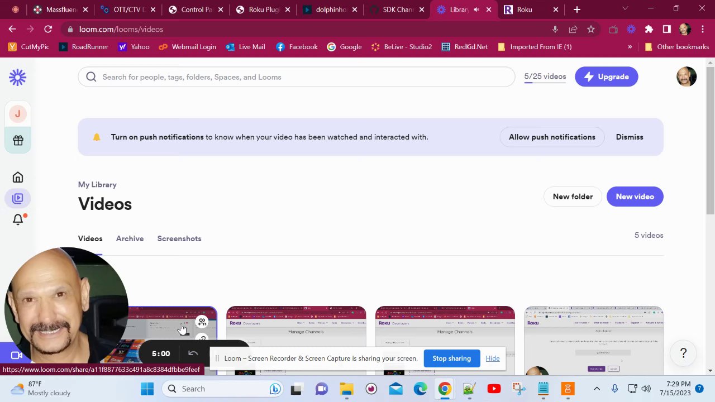Switch to the Massfluence browser tab
This screenshot has width=715, height=402.
click(x=61, y=9)
